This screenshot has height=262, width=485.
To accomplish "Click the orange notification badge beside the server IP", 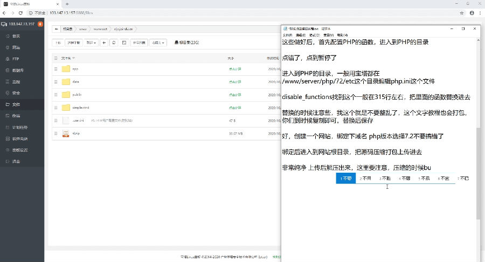I will click(x=40, y=24).
